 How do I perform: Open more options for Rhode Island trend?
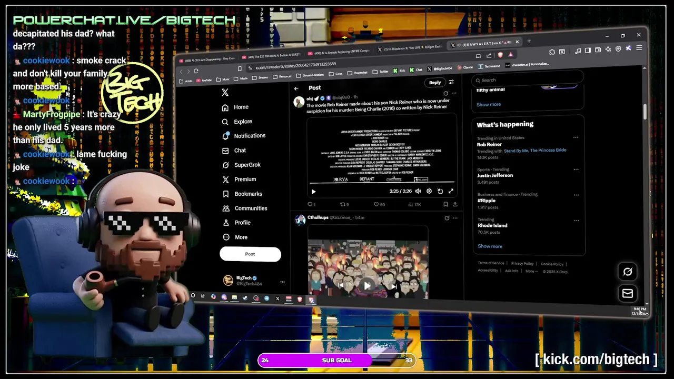(x=576, y=221)
